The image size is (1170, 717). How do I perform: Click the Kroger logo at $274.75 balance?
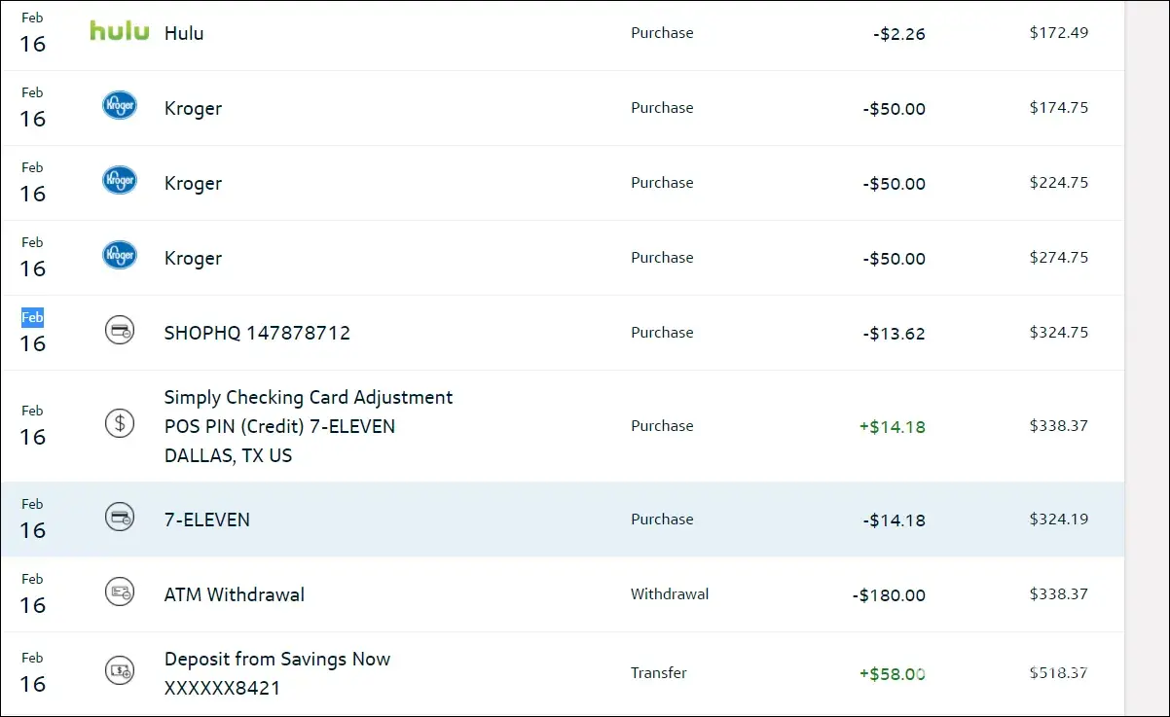[120, 257]
